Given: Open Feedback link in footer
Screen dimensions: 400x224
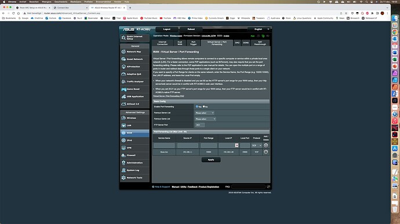Looking at the screenshot, I should click(x=192, y=187).
